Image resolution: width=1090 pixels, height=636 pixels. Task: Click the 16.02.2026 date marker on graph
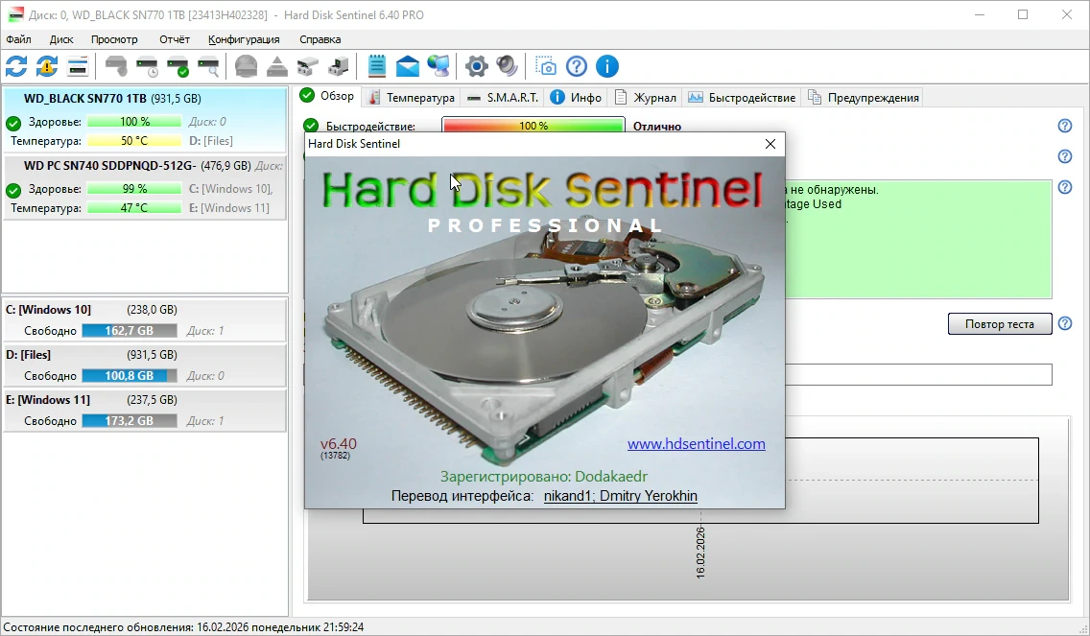click(x=700, y=553)
